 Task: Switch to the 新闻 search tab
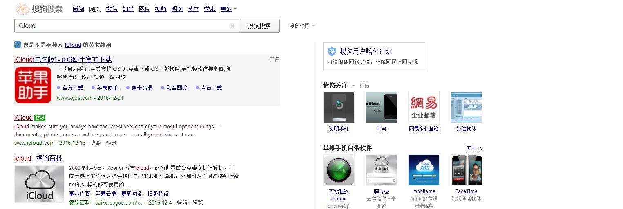pos(78,9)
